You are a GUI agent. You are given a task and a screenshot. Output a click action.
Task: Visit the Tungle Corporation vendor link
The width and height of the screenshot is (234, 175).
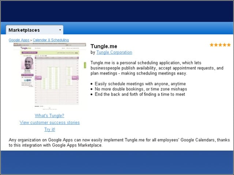pos(114,52)
